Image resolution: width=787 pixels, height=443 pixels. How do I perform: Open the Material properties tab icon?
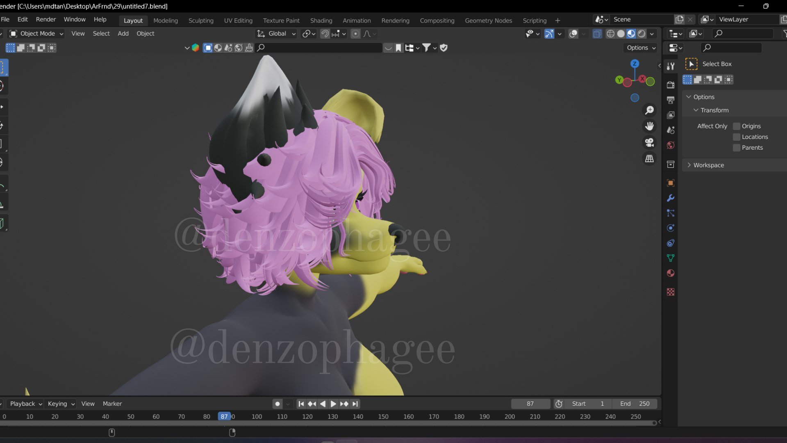[671, 273]
